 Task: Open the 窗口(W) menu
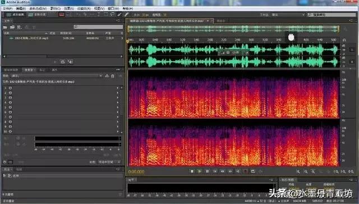click(x=113, y=8)
